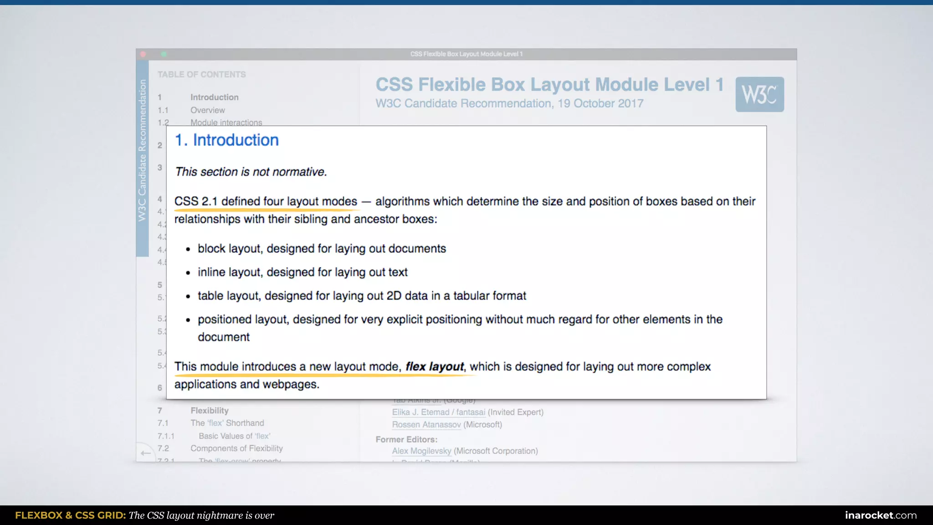Click the CSS Flexible Box Layout title
933x525 pixels.
point(549,85)
